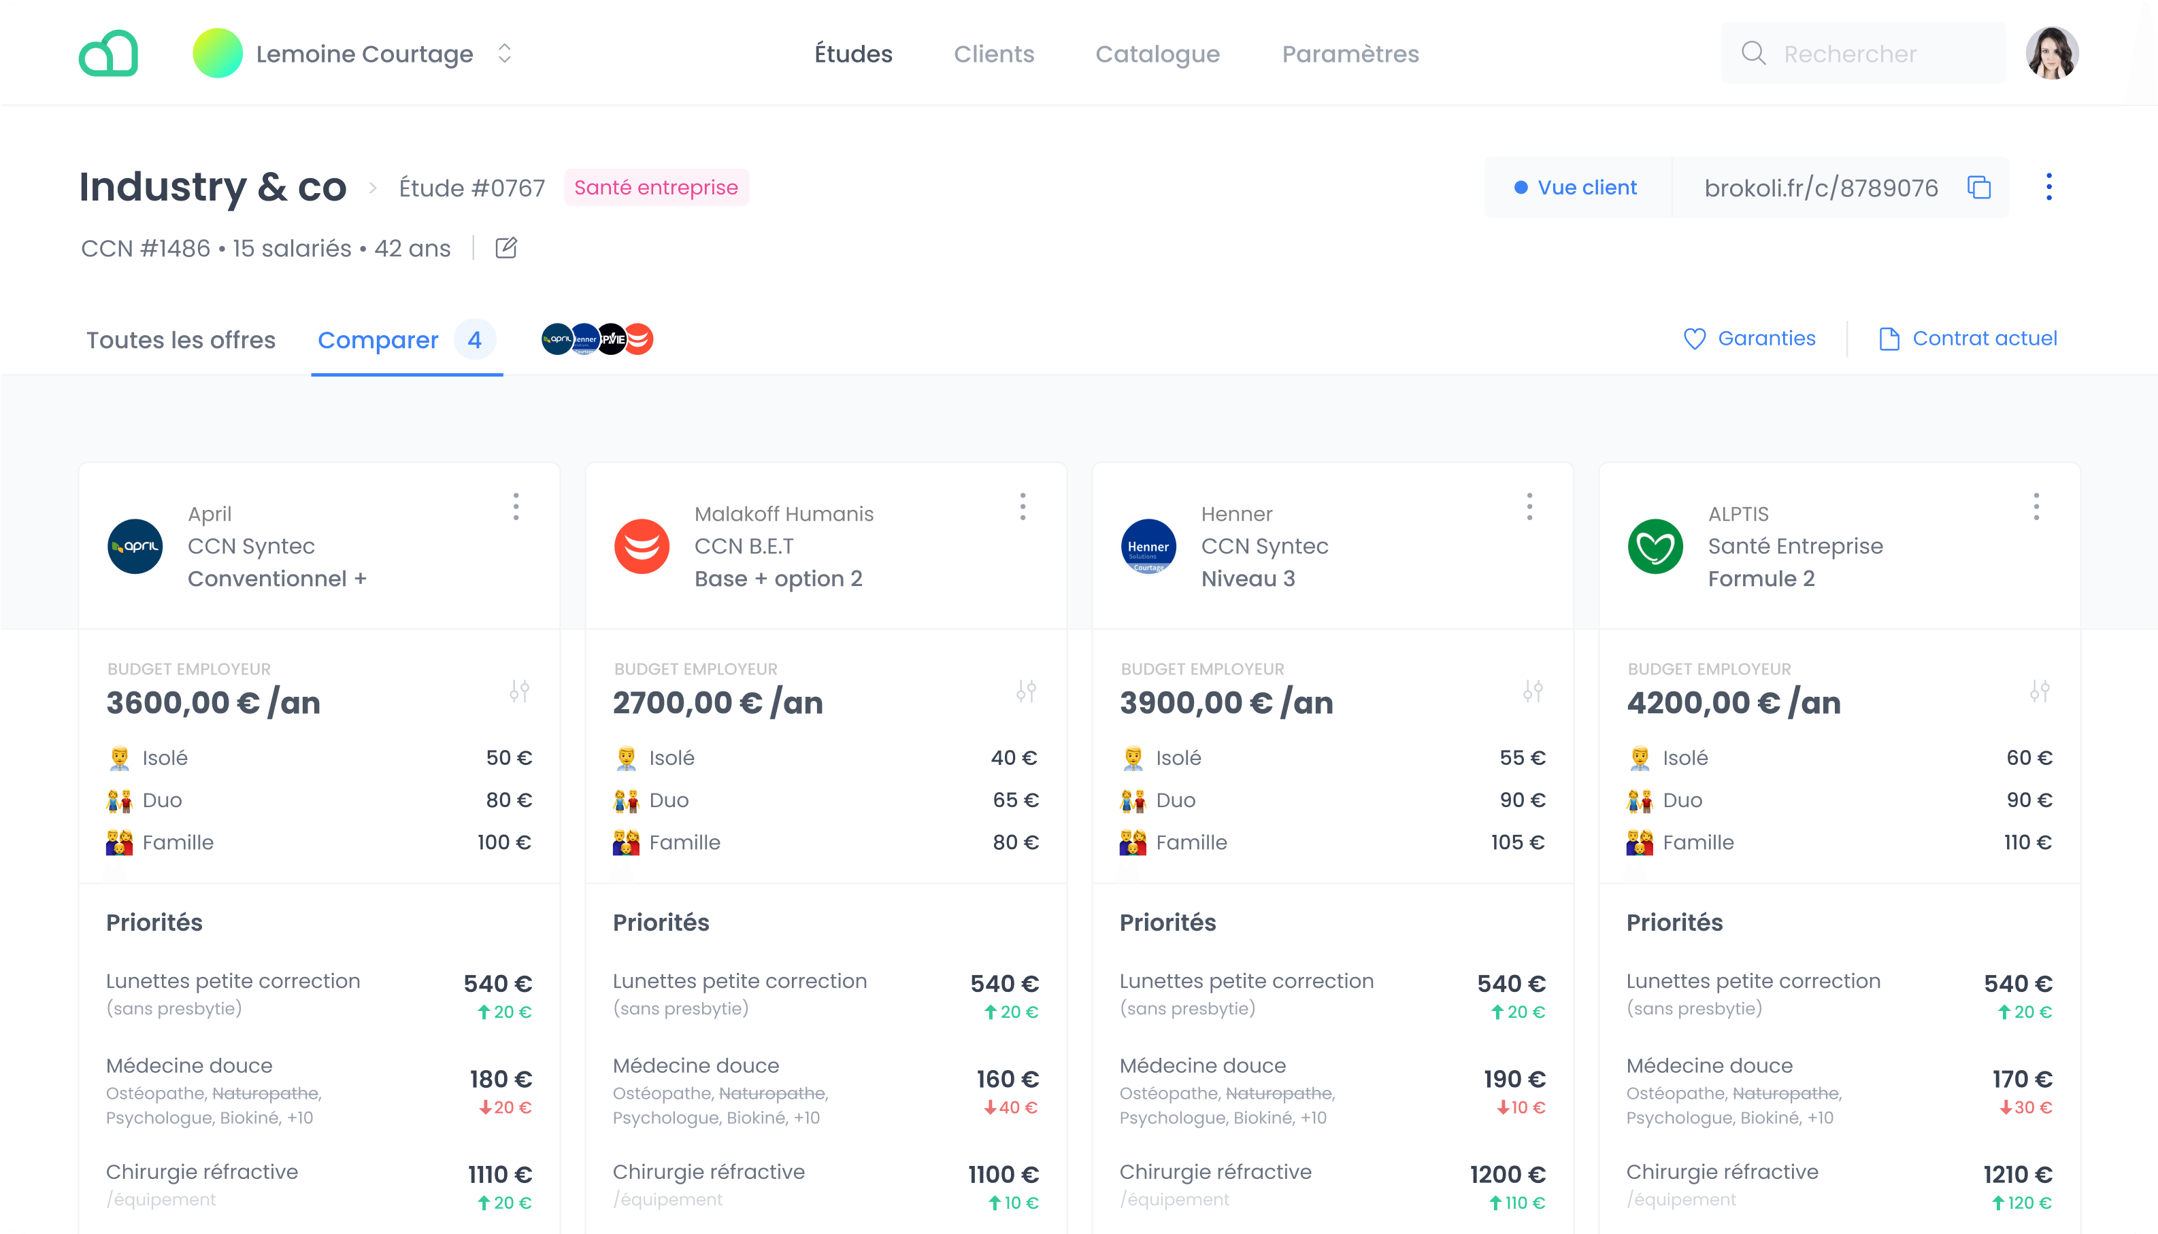Open budget sliders on Henner card
Image resolution: width=2158 pixels, height=1234 pixels.
coord(1532,691)
